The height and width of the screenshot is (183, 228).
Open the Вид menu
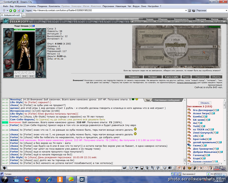pyautogui.click(x=12, y=6)
